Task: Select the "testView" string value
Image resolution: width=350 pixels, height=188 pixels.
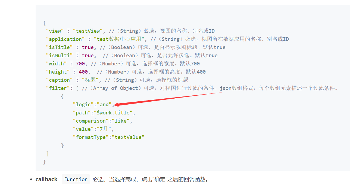Action: (x=88, y=31)
